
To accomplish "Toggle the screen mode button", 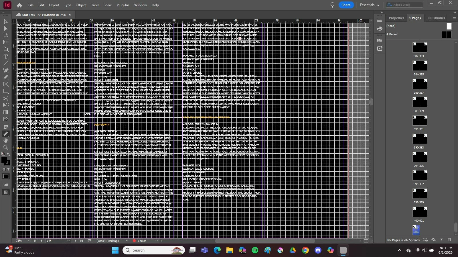I will click(6, 192).
